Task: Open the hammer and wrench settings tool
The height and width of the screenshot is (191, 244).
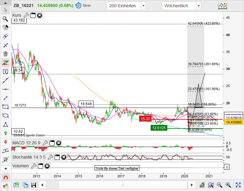Action: point(5,28)
